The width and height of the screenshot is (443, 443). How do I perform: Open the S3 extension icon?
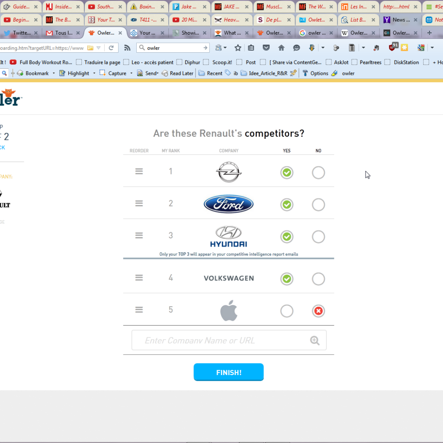[x=421, y=48]
